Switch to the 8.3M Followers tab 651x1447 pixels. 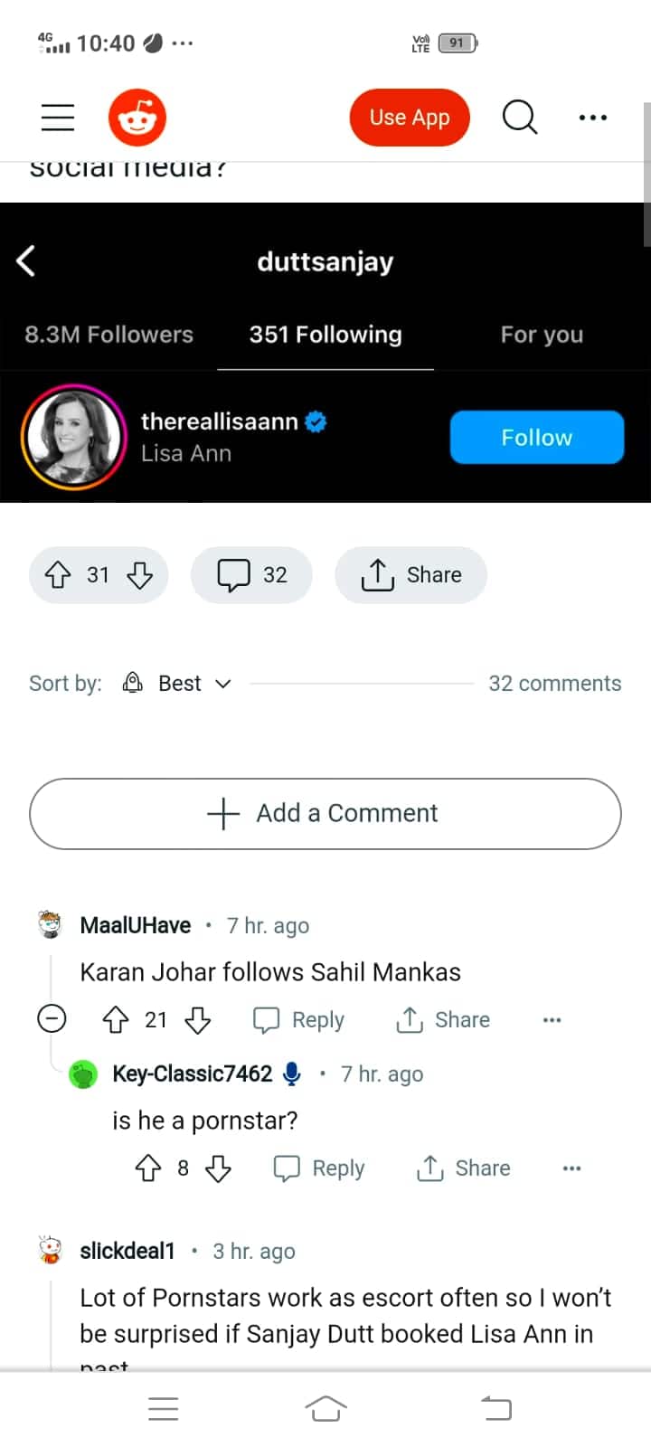click(108, 335)
